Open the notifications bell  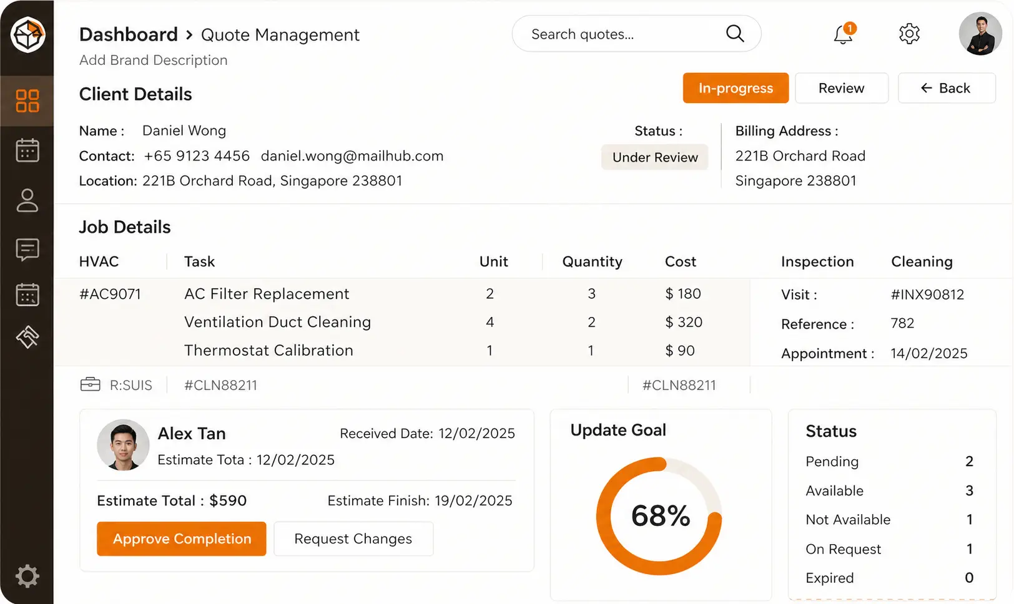click(x=844, y=34)
